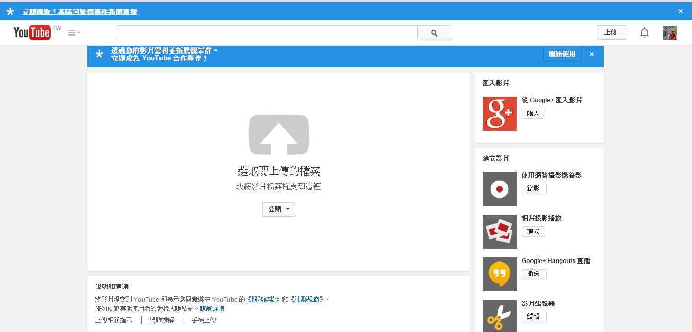The height and width of the screenshot is (332, 692).
Task: Click the search input field
Action: coord(267,33)
